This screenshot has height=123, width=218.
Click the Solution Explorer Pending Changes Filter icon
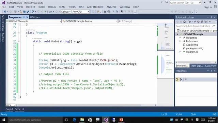click(x=190, y=22)
